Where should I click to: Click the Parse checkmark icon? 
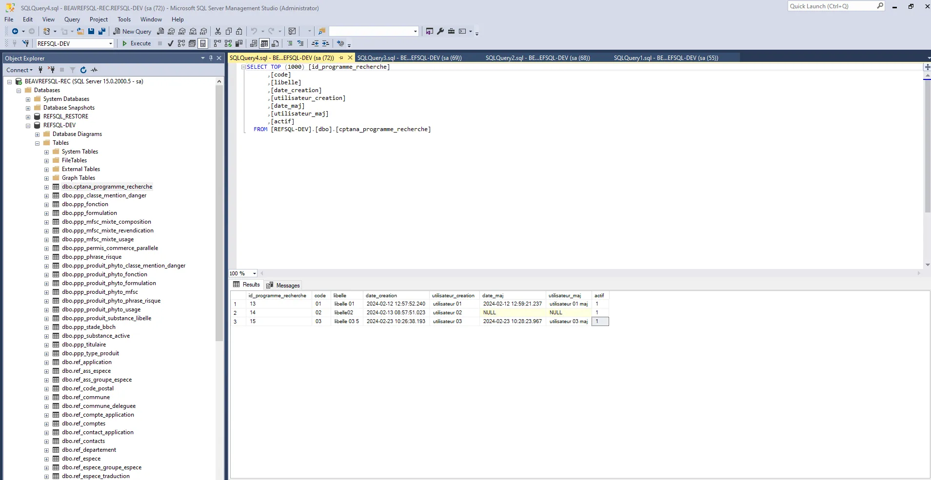coord(170,43)
